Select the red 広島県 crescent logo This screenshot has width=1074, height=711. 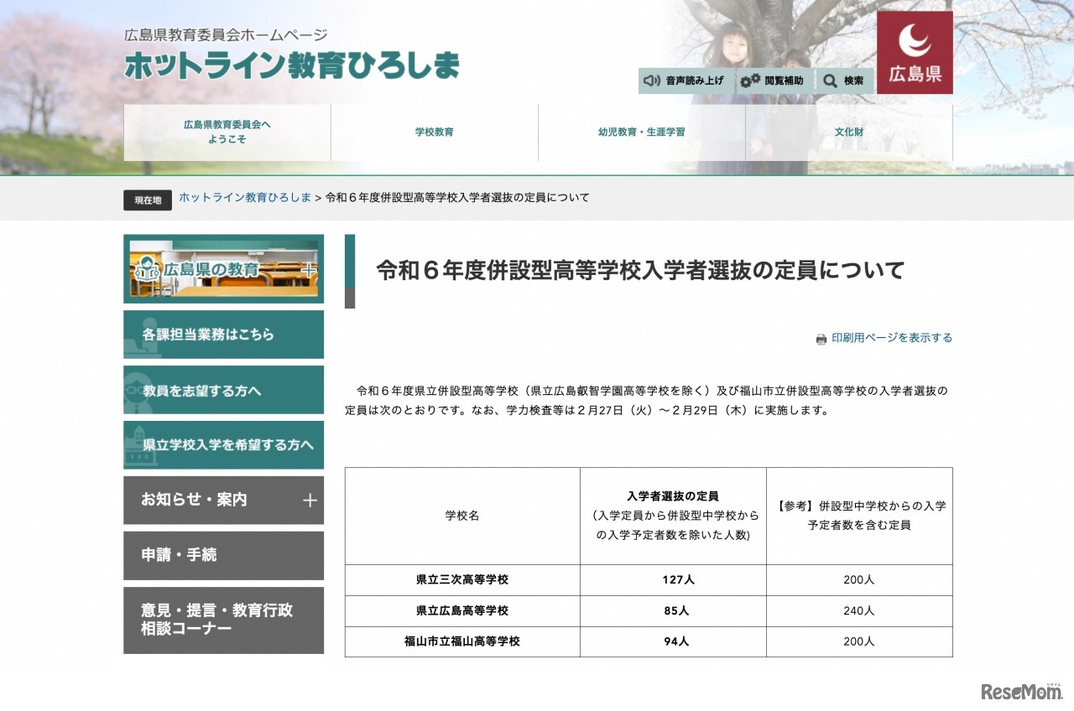click(x=915, y=50)
